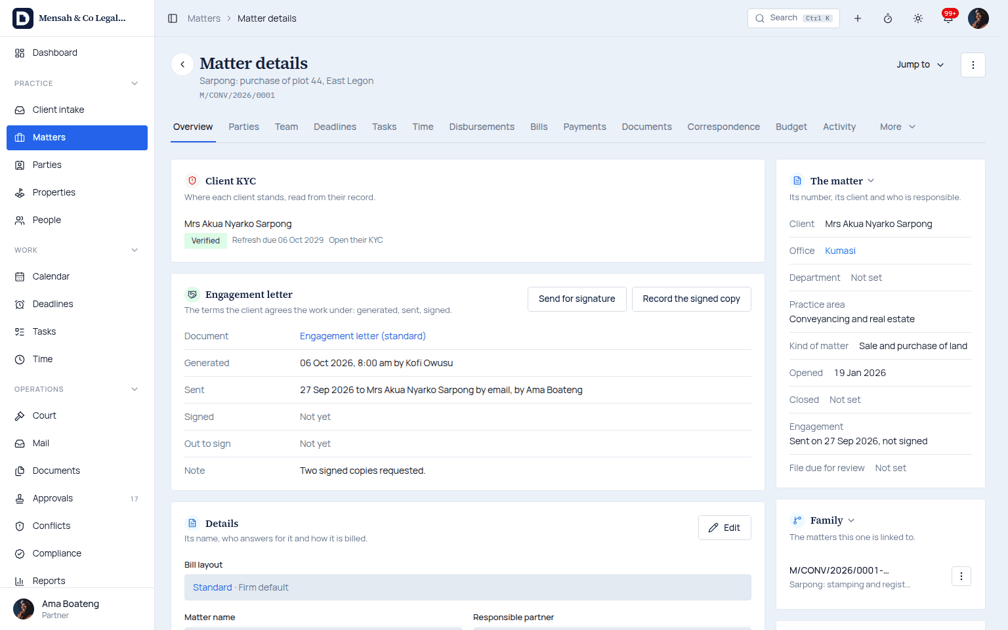Collapse the WORK sidebar section
1008x630 pixels.
pos(135,250)
